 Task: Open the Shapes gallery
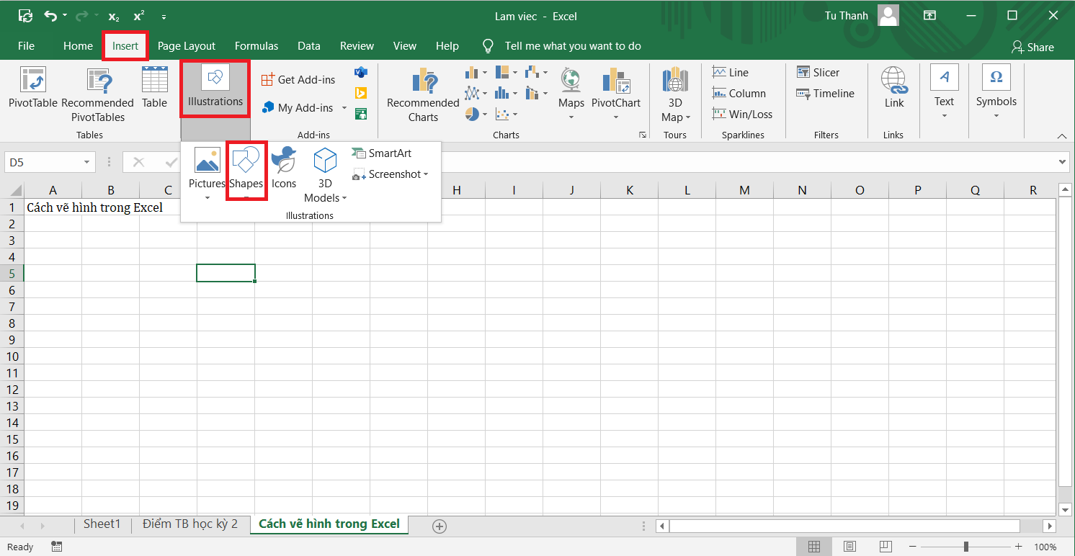[246, 169]
